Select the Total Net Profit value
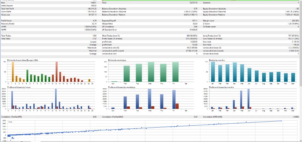The height and width of the screenshot is (142, 302). pyautogui.click(x=92, y=9)
